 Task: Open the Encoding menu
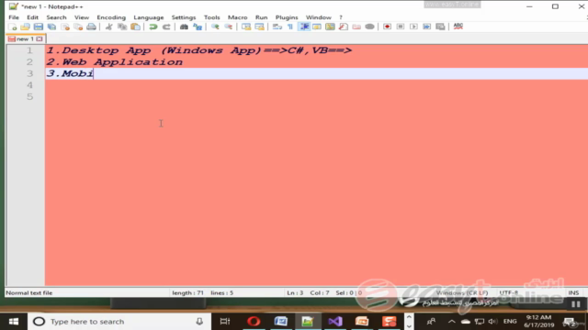click(x=111, y=17)
